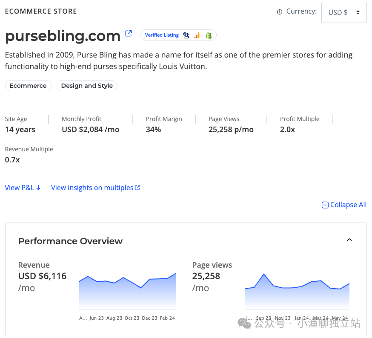The height and width of the screenshot is (338, 372).
Task: Select the Ecommerce tag
Action: (x=28, y=86)
